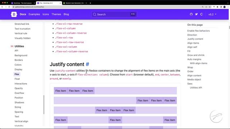The height and width of the screenshot is (129, 230).
Task: Open the GitHub icon link
Action: 191,14
